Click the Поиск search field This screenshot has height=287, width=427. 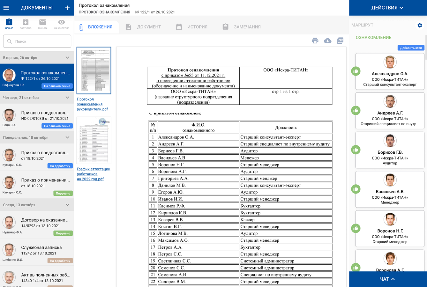pos(37,41)
